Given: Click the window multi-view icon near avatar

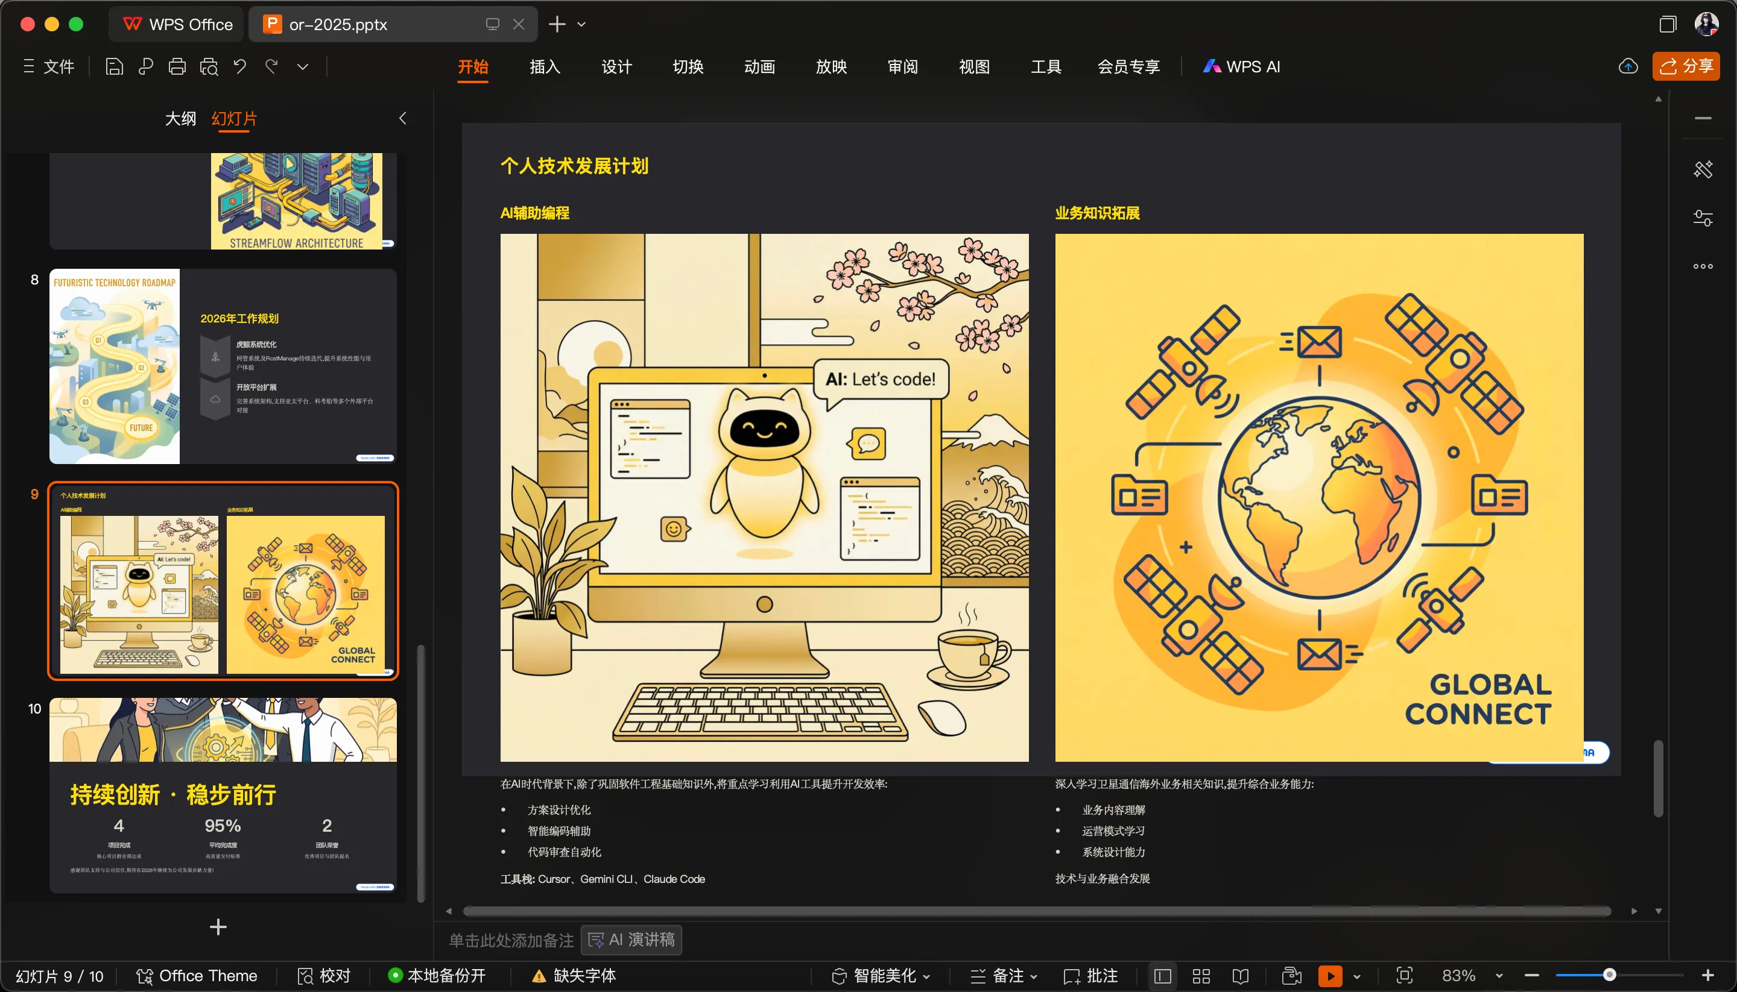Looking at the screenshot, I should coord(1668,24).
